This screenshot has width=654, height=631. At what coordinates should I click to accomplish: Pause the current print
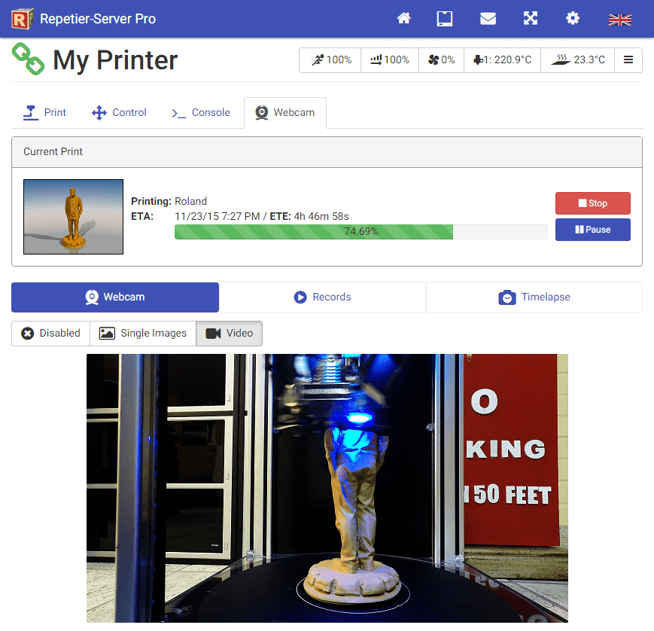tap(592, 230)
